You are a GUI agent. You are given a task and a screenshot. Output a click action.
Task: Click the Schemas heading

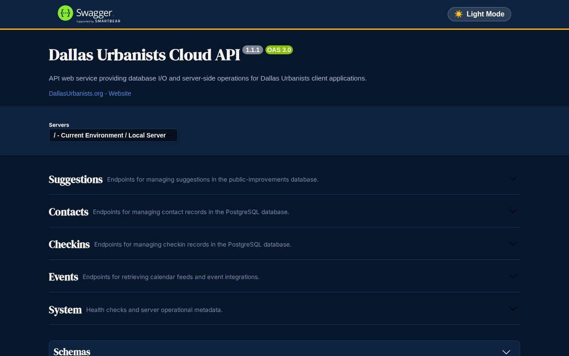[x=72, y=352]
